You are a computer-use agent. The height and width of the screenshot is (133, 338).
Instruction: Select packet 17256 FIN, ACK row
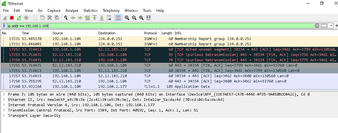[x=169, y=71]
